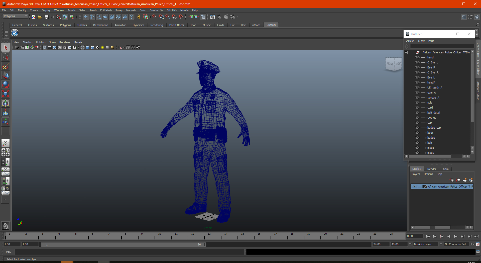Viewport: 481px width, 263px height.
Task: Activate the Scale tool
Action: 6,94
